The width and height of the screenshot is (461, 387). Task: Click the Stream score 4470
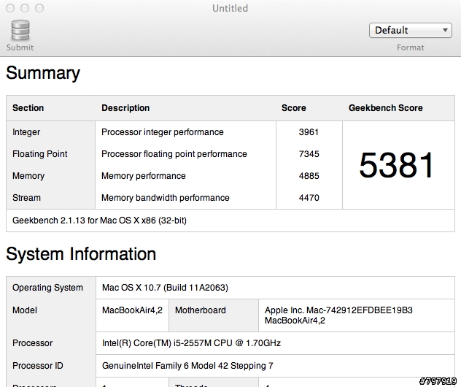click(309, 198)
